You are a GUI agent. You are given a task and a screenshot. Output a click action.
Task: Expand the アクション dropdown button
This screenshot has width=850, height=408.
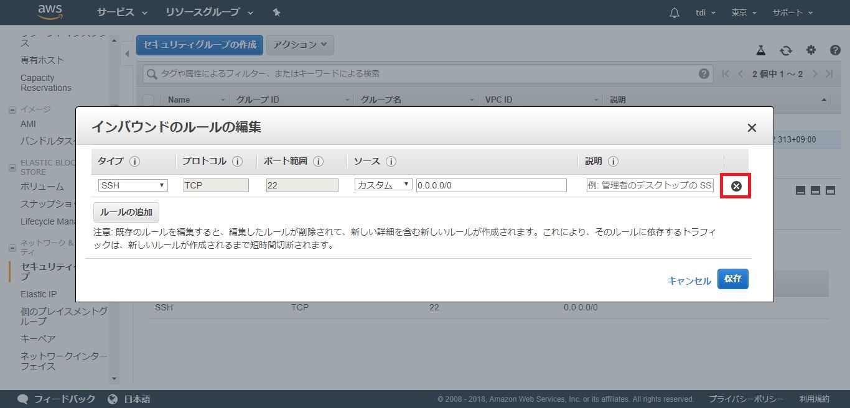300,45
